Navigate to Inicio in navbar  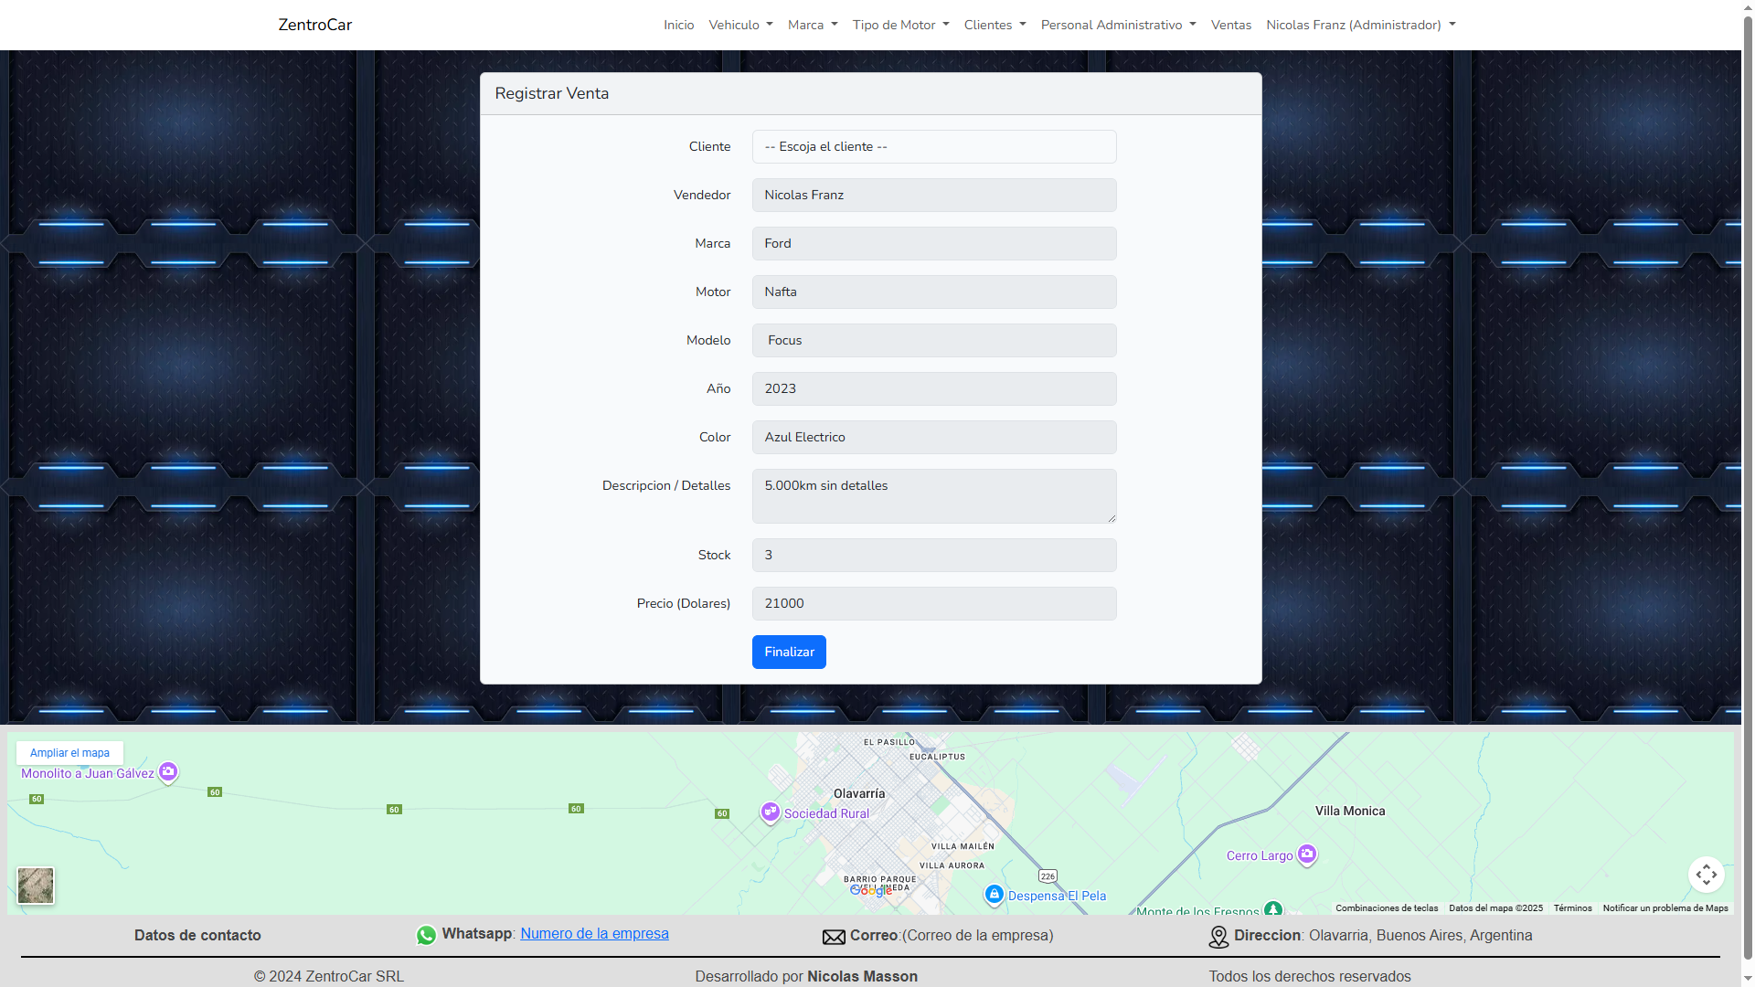(678, 25)
